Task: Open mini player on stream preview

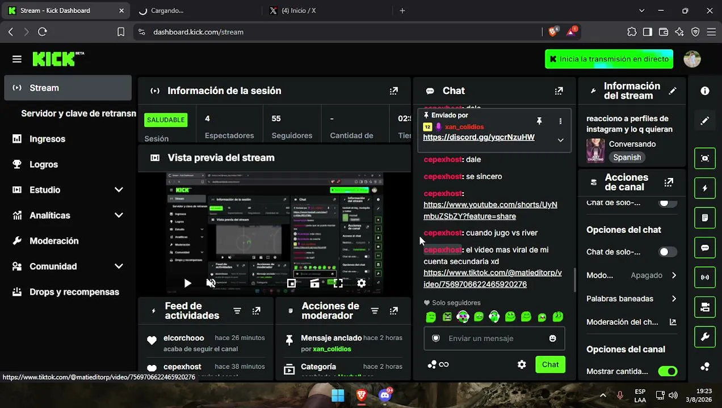Action: (x=291, y=283)
